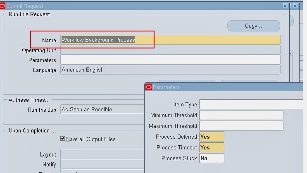Click the Run the Job label
This screenshot has height=173, width=307.
42,110
